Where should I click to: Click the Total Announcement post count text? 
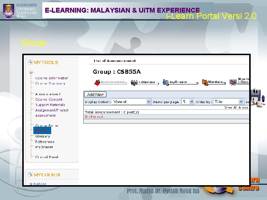[112, 112]
